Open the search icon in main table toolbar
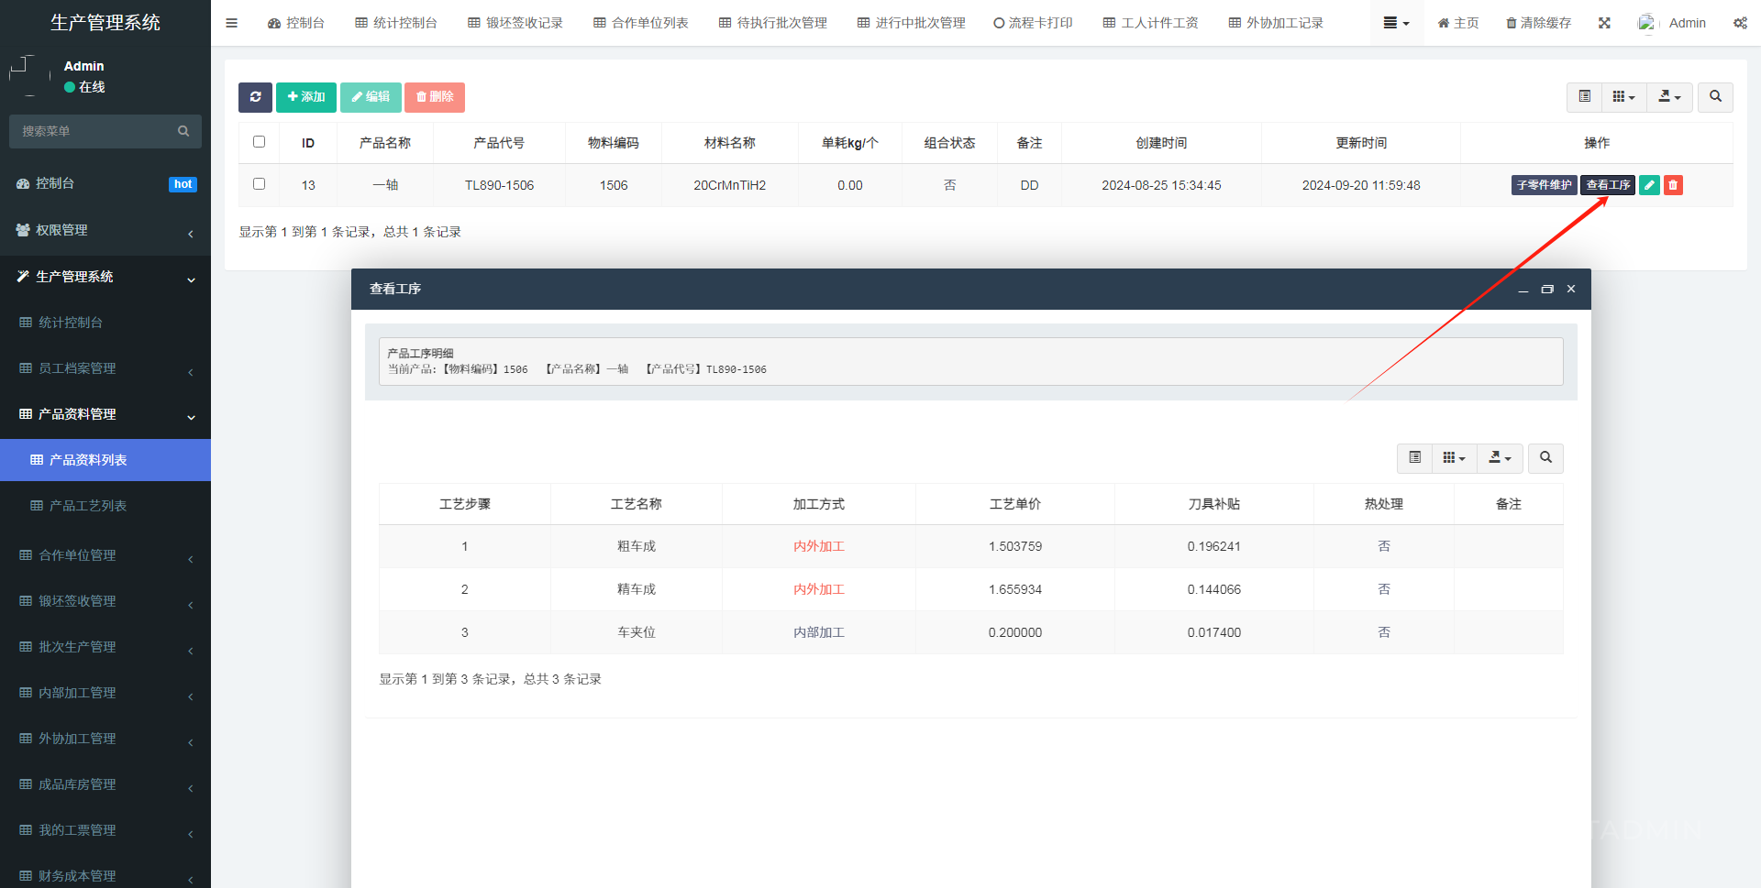This screenshot has width=1761, height=888. (x=1715, y=97)
